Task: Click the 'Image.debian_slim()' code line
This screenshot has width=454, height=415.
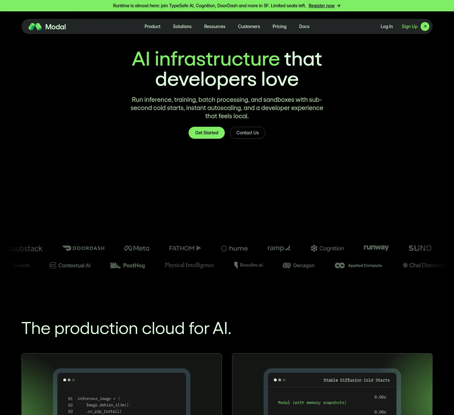Action: coord(108,405)
